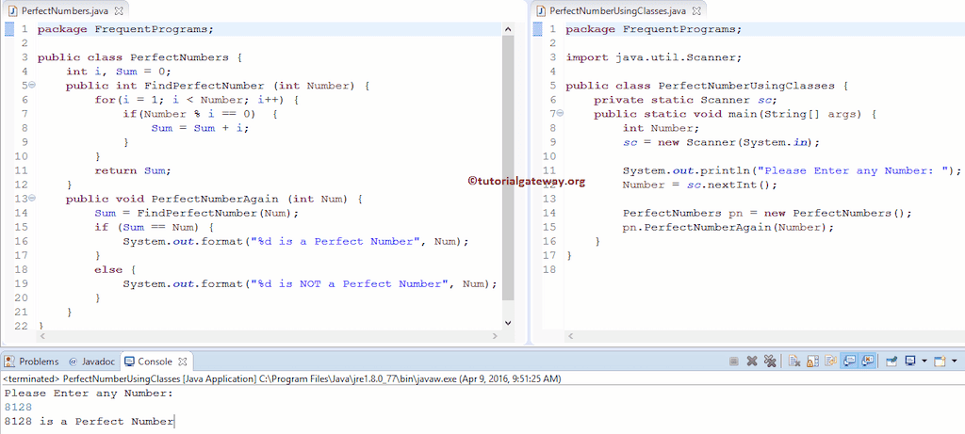This screenshot has height=434, width=965.
Task: Click console prompt "Please Enter any Number:"
Action: [89, 393]
